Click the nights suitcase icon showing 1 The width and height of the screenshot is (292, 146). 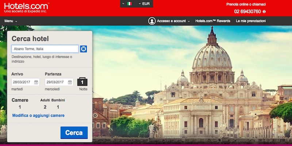(82, 82)
